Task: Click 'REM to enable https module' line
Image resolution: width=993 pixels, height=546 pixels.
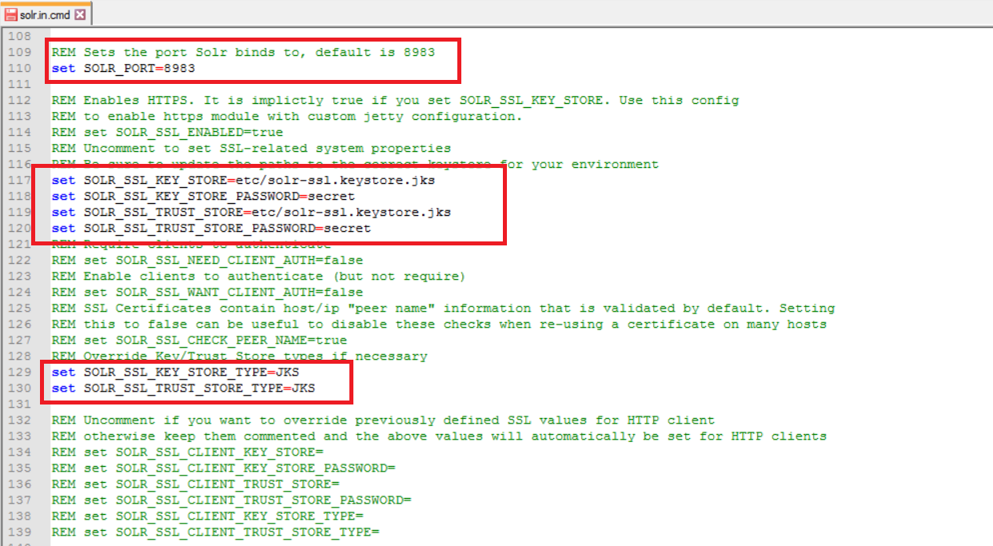Action: point(287,116)
